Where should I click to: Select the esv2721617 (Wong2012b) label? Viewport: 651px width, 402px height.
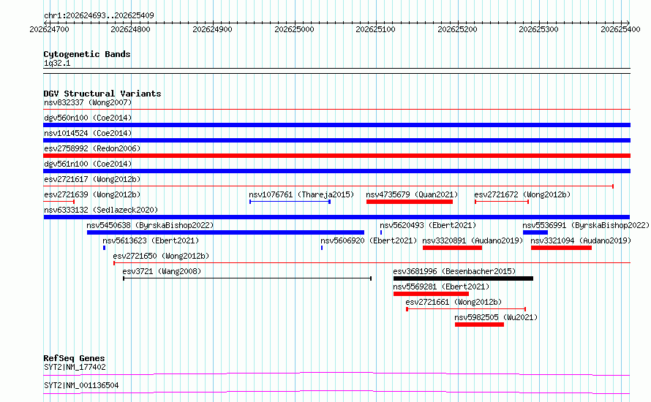(x=92, y=179)
